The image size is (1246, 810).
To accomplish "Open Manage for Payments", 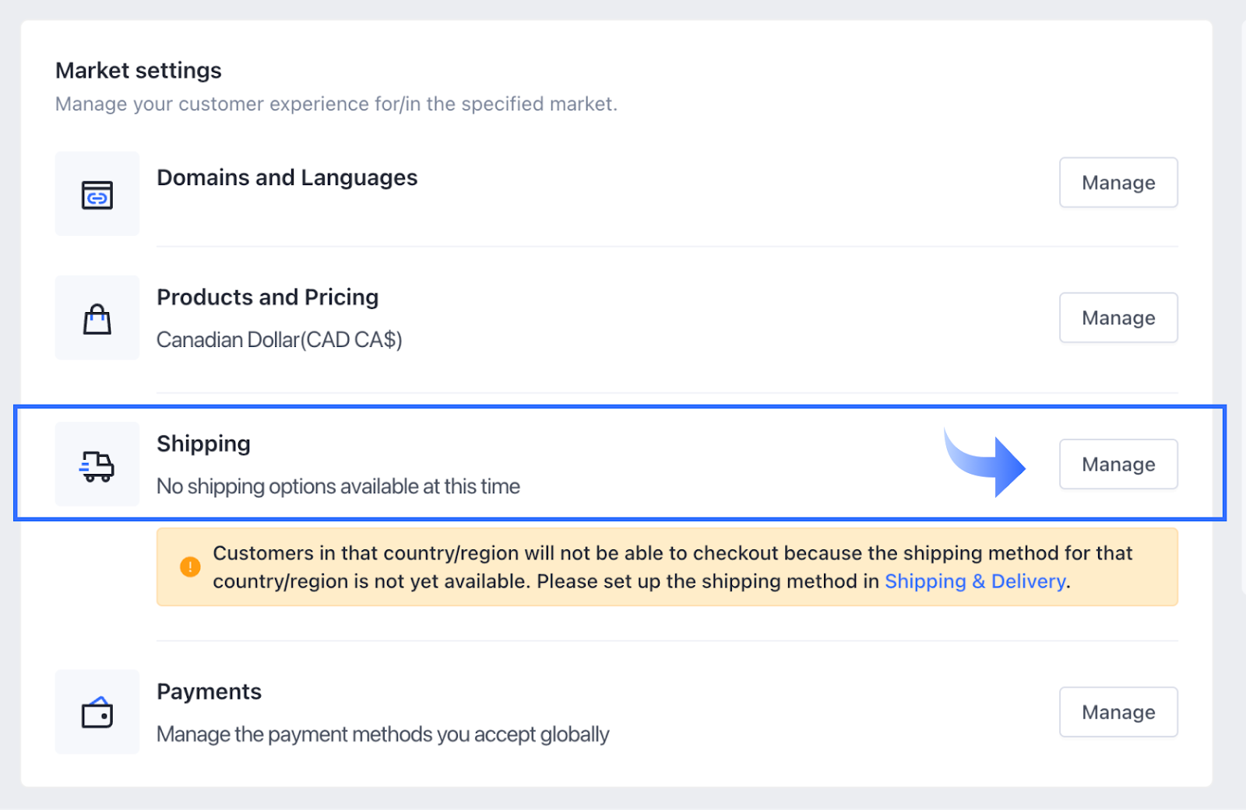I will pos(1118,712).
